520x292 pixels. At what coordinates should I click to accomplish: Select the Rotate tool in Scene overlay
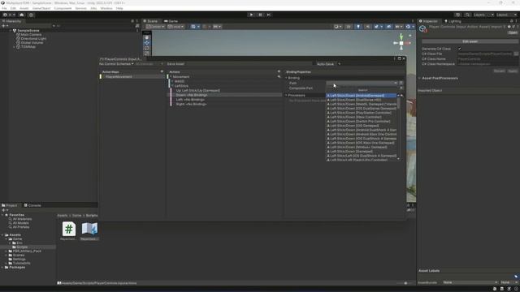(146, 49)
